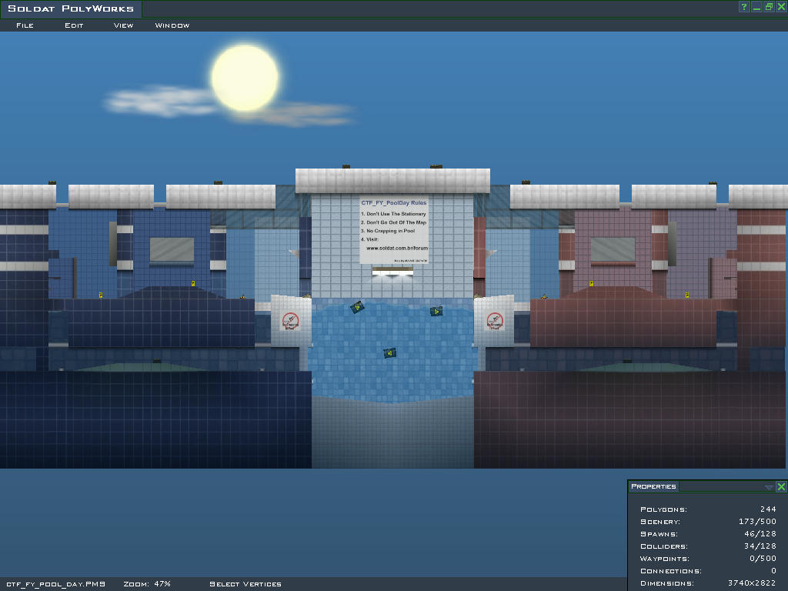Screen dimensions: 788x591
Task: Select the no-sign on the right pool wall
Action: [x=494, y=321]
